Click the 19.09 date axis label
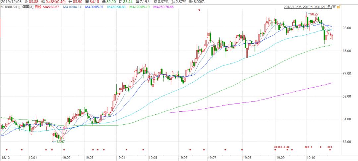 pos(280,157)
